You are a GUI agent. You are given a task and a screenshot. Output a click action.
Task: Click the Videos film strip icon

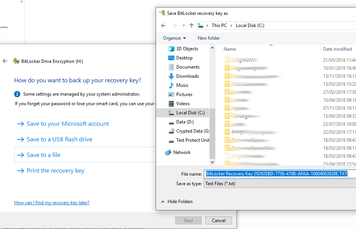[x=171, y=104]
